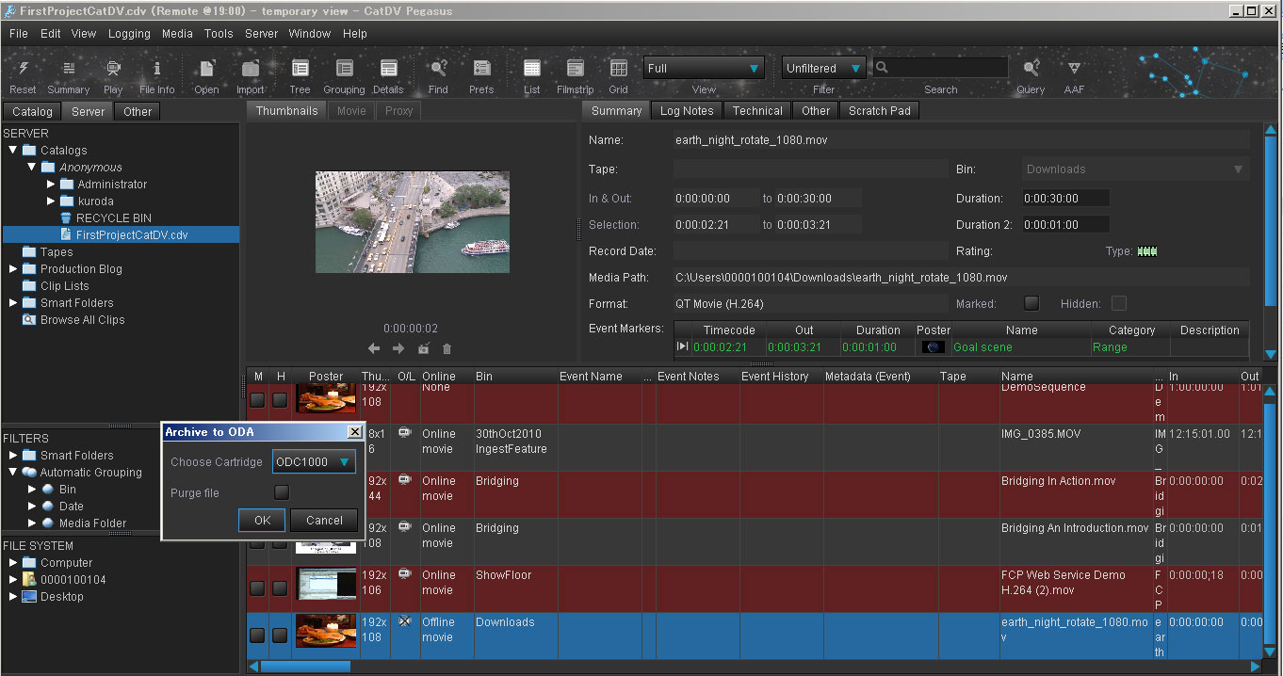Check M box for Downloads row
Image resolution: width=1283 pixels, height=676 pixels.
tap(257, 636)
